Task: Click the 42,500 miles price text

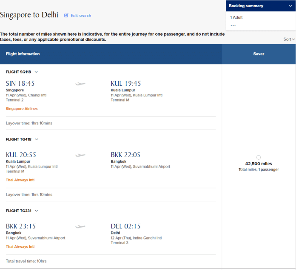Action: pyautogui.click(x=259, y=164)
